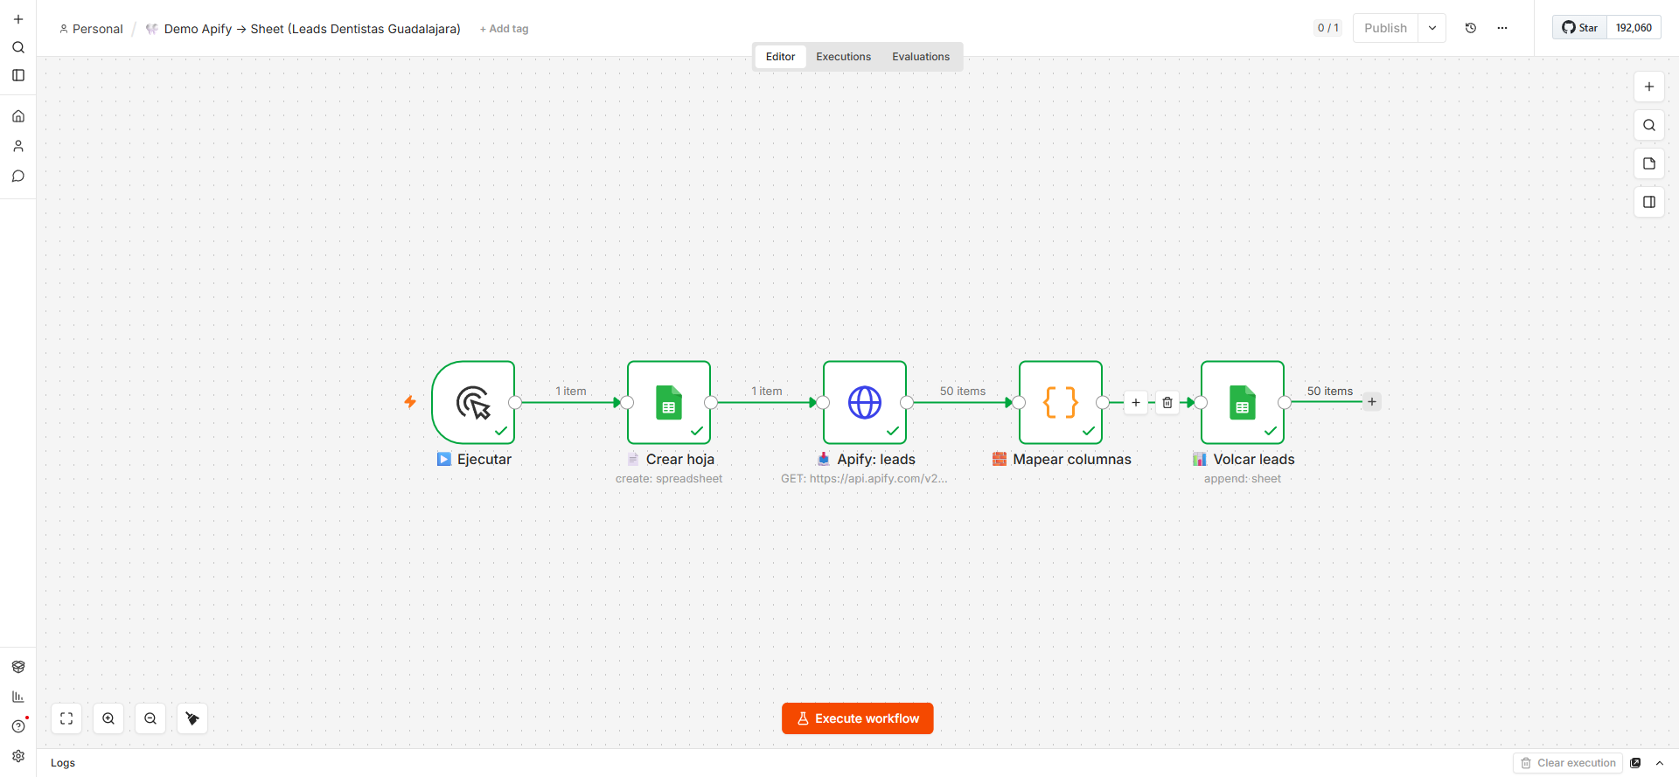Expand the Logs panel chevron
This screenshot has height=777, width=1679.
click(x=1660, y=763)
